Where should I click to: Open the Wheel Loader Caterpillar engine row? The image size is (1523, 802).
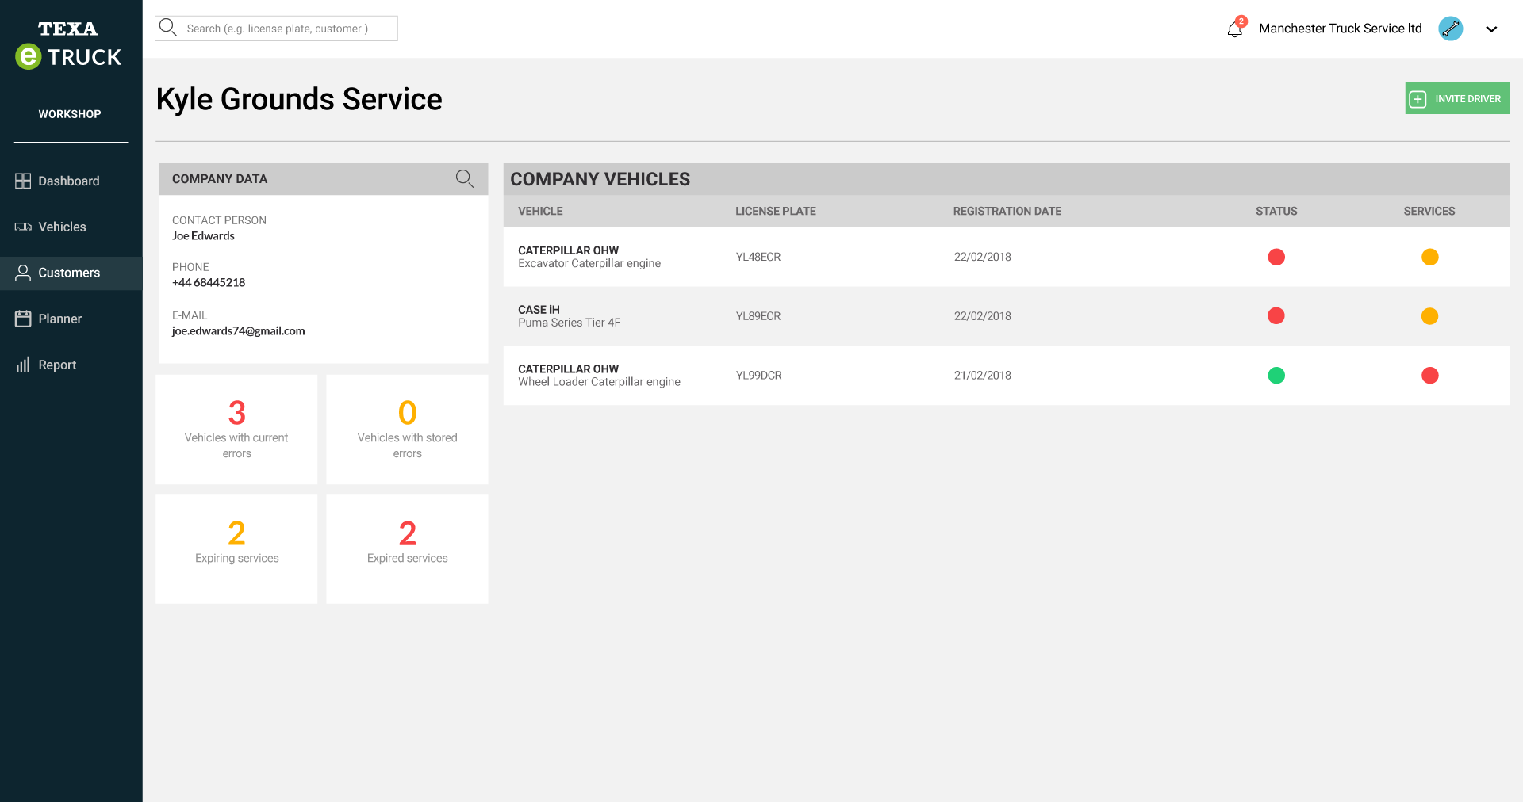click(1007, 376)
